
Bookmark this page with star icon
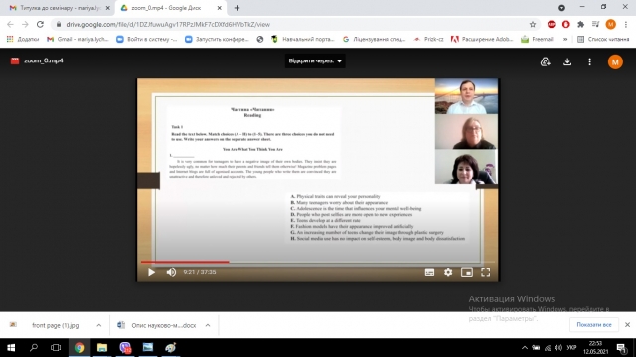(533, 24)
